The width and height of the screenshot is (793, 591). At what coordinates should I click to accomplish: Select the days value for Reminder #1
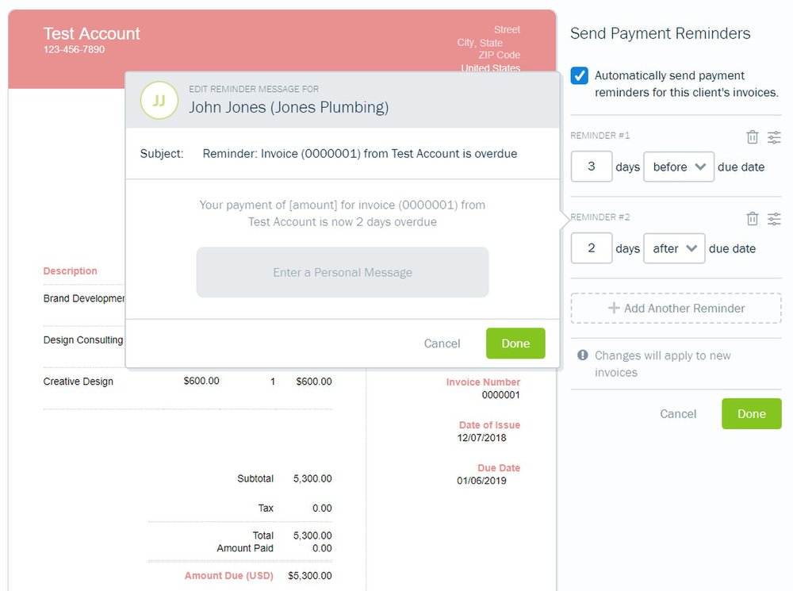(x=591, y=167)
